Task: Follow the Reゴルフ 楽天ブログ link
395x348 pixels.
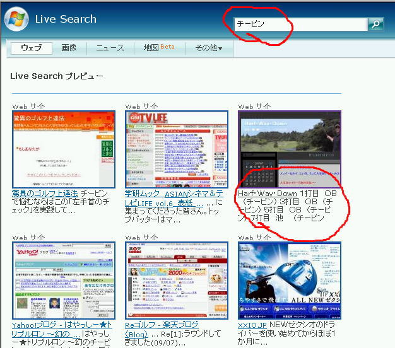Action: click(x=162, y=329)
